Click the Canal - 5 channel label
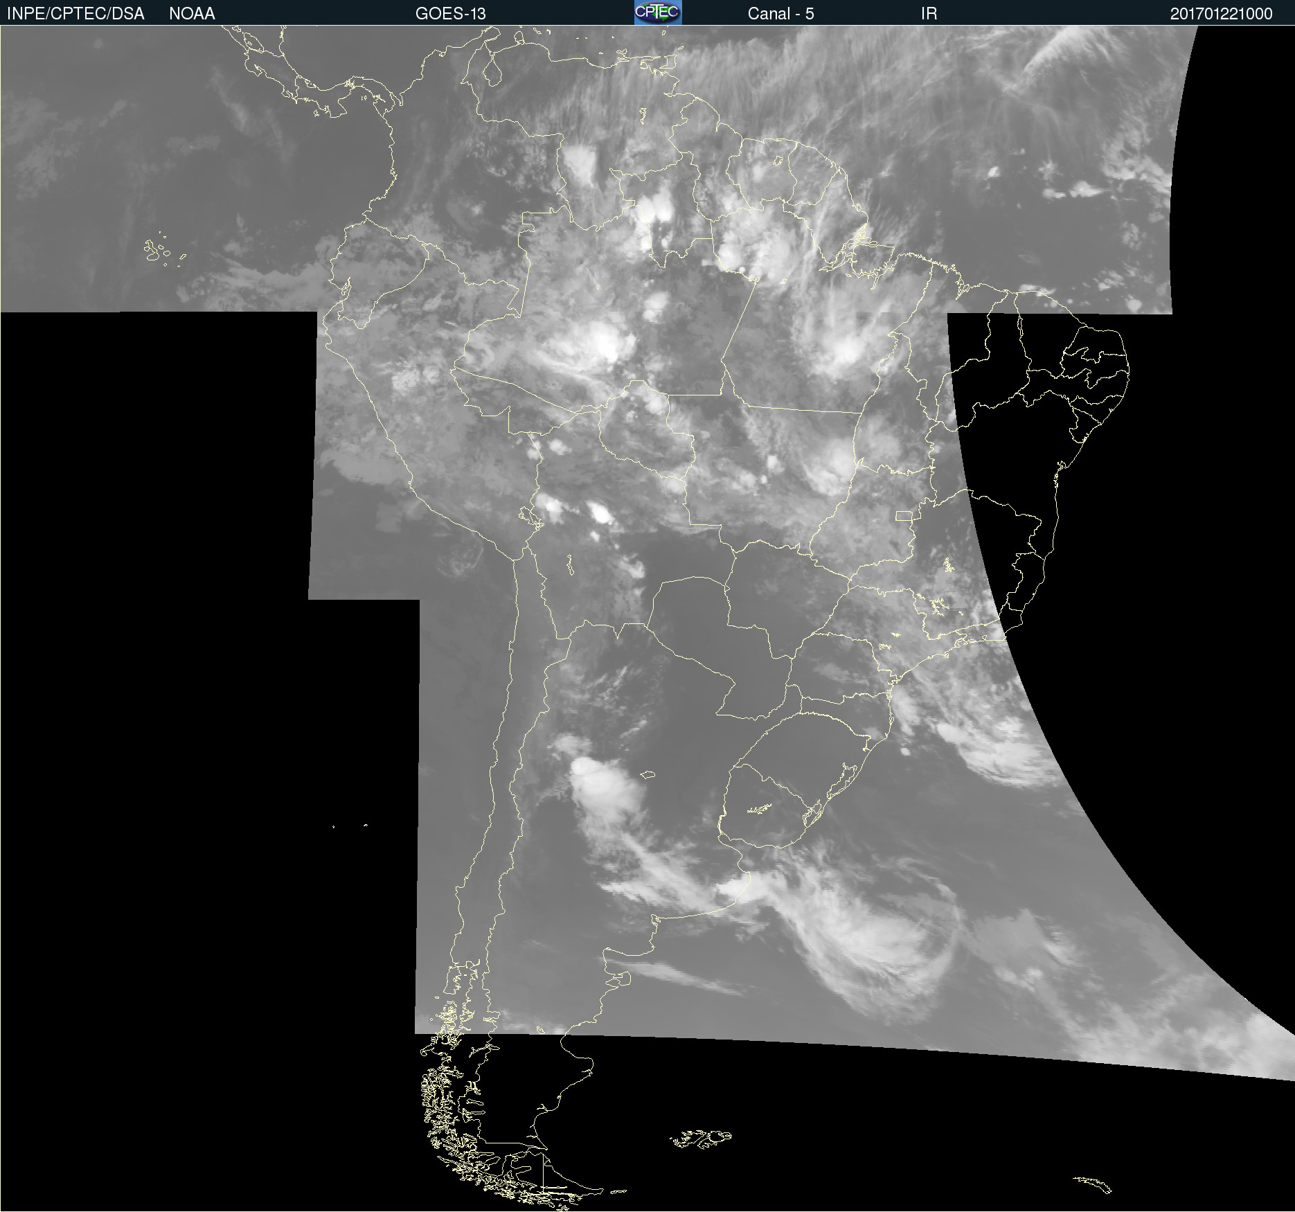Viewport: 1295px width, 1212px height. 780,13
